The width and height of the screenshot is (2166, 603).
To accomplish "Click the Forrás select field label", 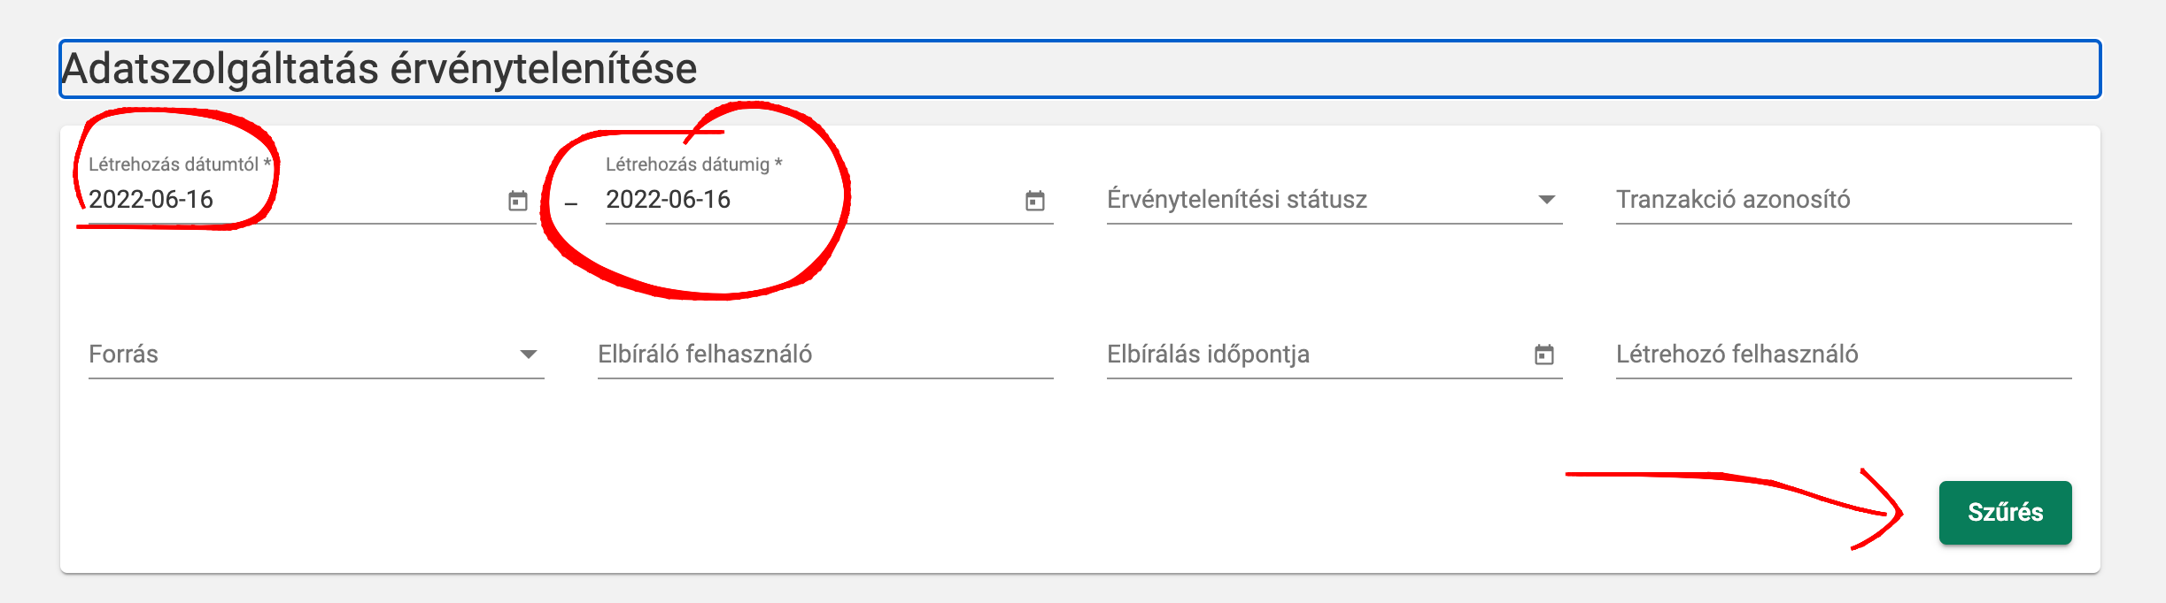I will point(123,355).
